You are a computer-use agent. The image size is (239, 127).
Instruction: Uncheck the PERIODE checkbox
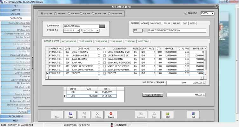coord(186,14)
